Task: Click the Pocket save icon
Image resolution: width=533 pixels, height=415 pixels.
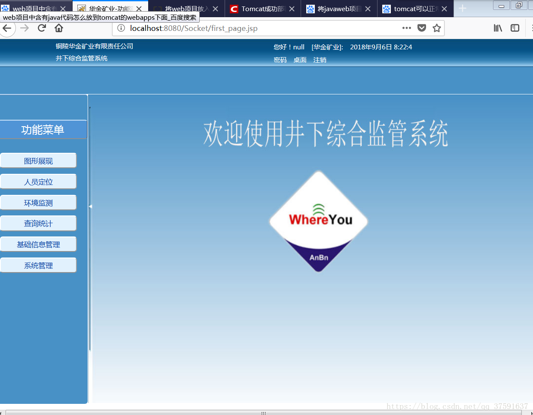Action: (422, 28)
